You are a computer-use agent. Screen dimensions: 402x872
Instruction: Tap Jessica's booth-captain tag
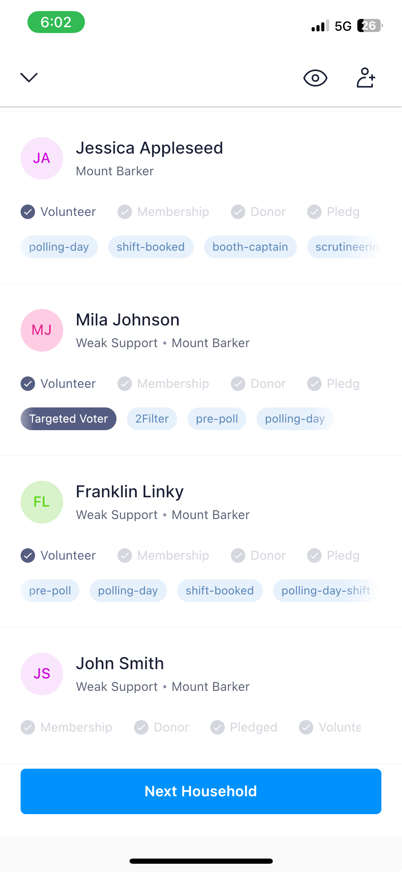250,247
